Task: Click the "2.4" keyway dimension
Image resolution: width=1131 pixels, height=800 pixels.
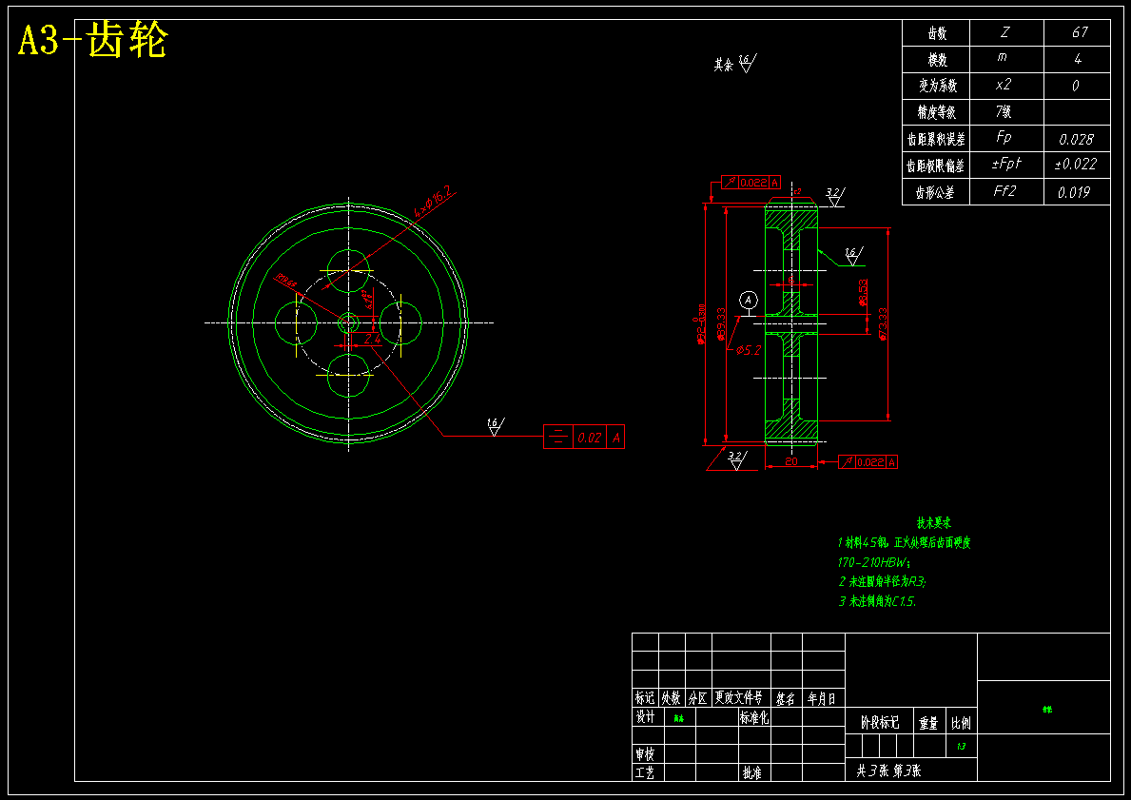Action: point(372,339)
